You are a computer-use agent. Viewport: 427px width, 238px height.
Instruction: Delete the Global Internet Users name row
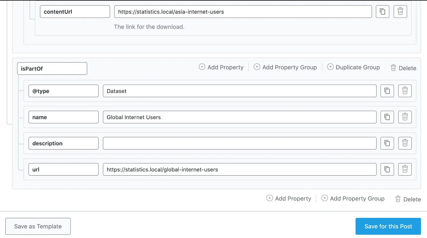click(405, 117)
